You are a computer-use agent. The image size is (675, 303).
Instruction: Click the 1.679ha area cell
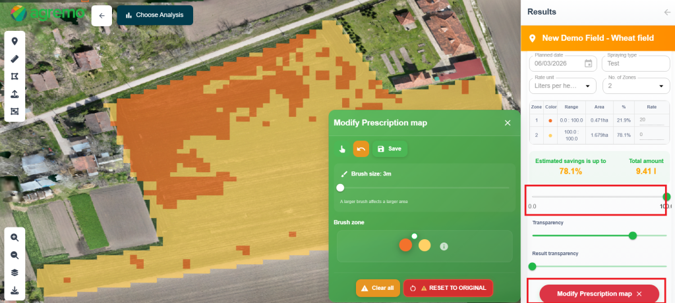(x=599, y=135)
